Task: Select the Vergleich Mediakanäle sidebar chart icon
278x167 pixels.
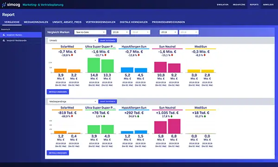Action: 4,40
